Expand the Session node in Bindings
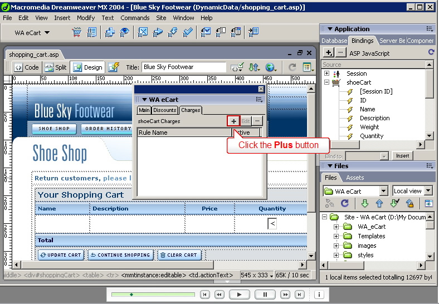439x304 pixels. [x=326, y=73]
